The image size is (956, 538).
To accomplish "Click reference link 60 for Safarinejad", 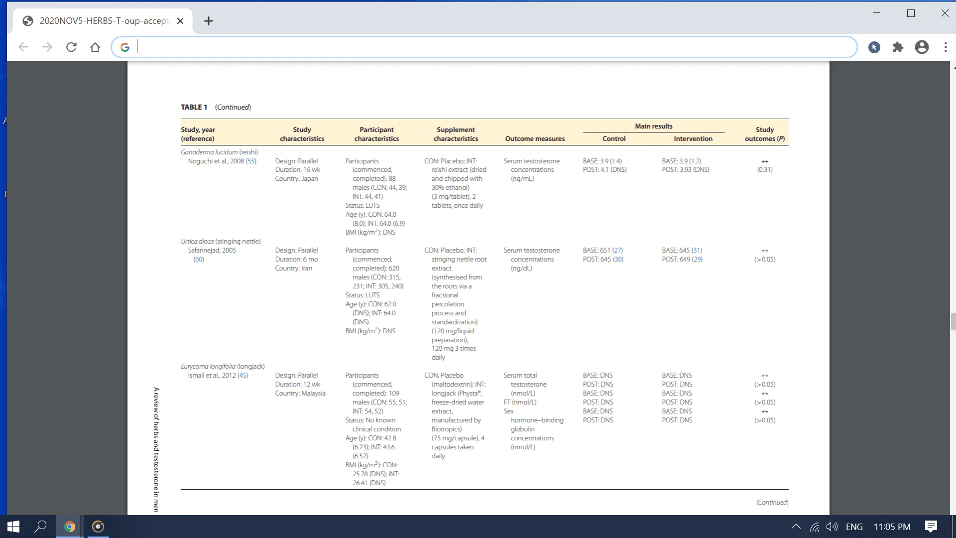I will (x=199, y=259).
